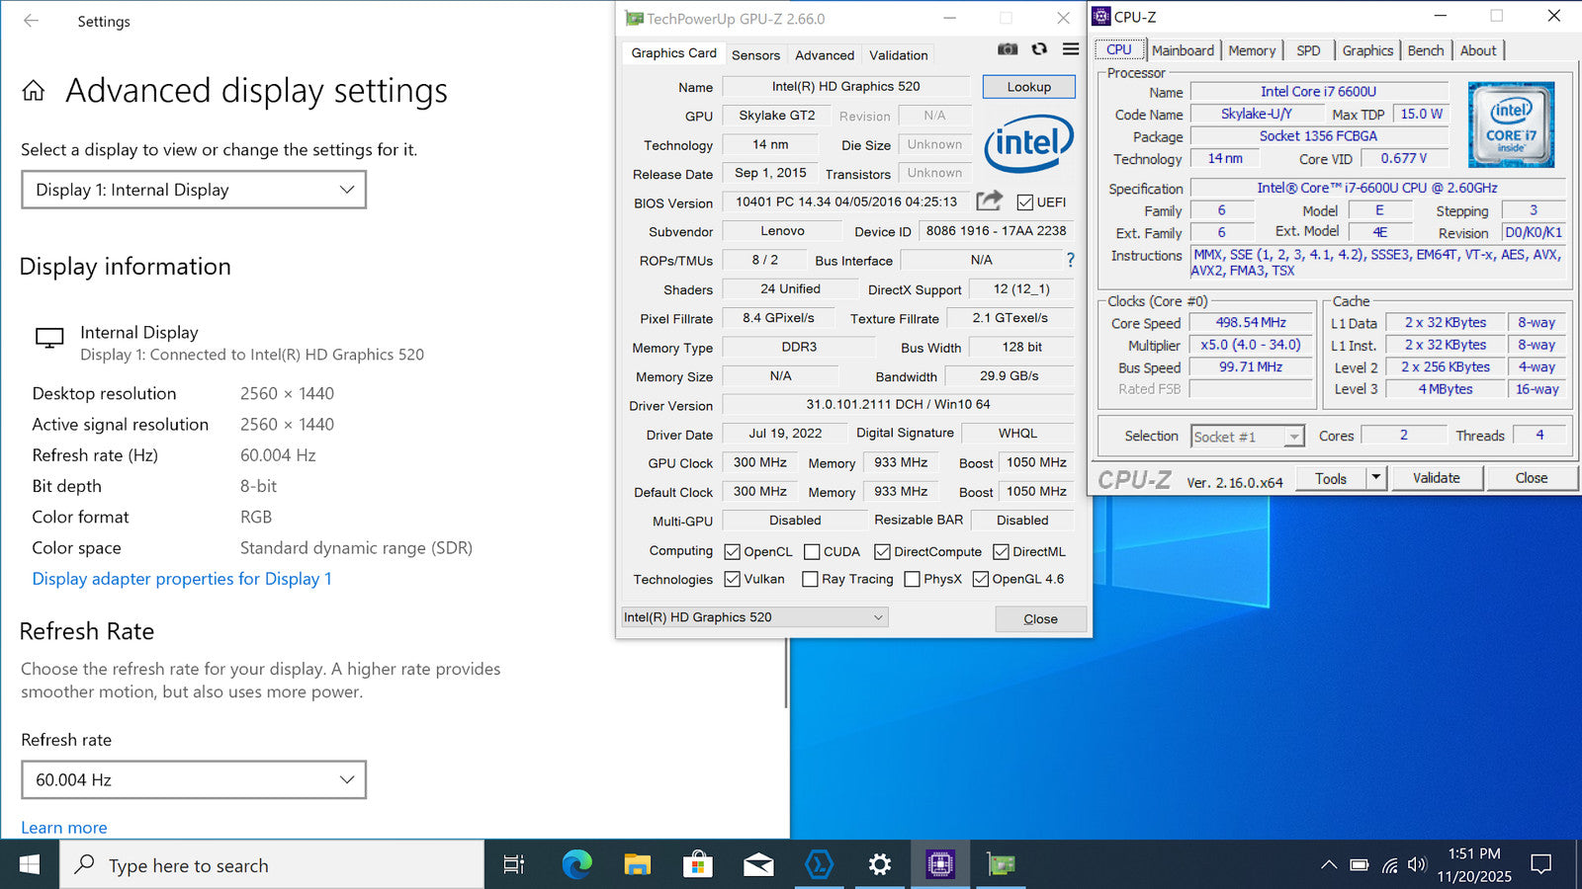This screenshot has height=889, width=1582.
Task: Open Microsoft Edge from the taskbar
Action: 576,865
